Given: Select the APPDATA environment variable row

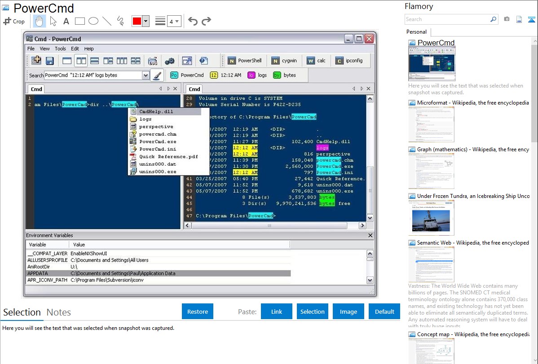Looking at the screenshot, I should pyautogui.click(x=159, y=273).
